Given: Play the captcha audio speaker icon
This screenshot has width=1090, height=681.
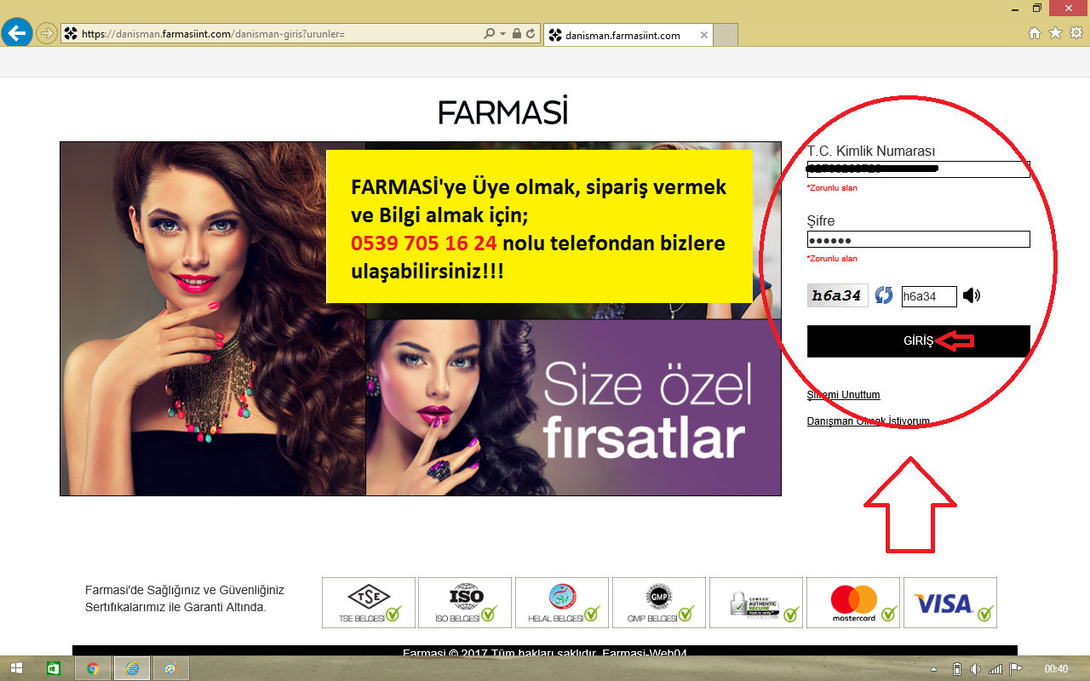Looking at the screenshot, I should click(x=972, y=295).
